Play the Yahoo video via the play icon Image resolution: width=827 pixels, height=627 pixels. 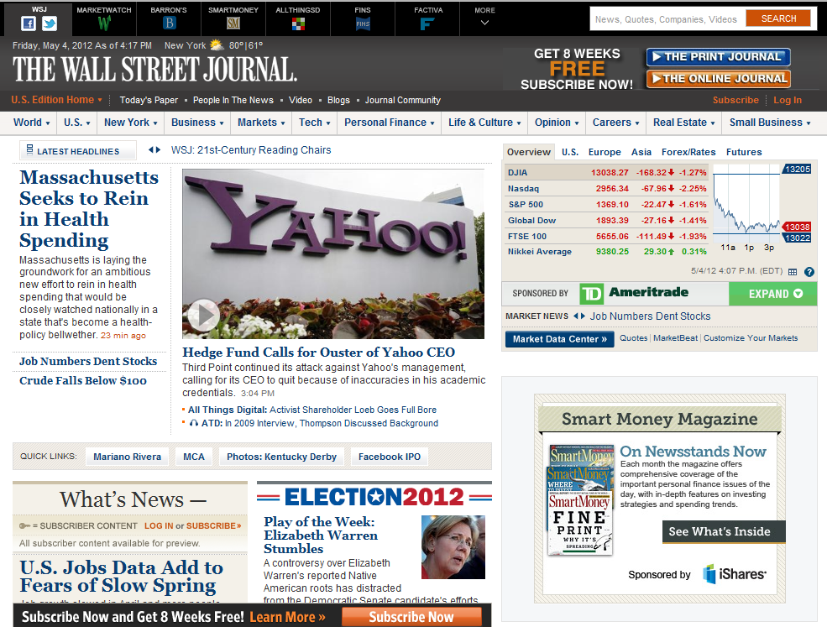pyautogui.click(x=202, y=316)
